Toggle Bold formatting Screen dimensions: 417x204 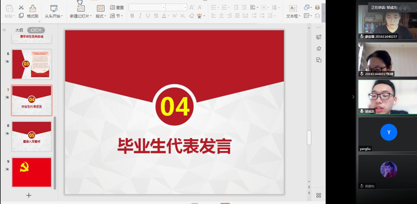click(x=132, y=16)
